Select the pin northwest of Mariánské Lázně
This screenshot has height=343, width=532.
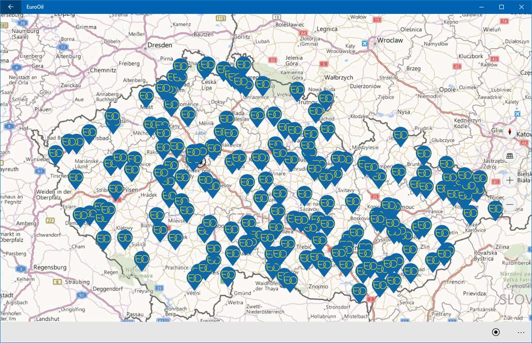coord(56,155)
